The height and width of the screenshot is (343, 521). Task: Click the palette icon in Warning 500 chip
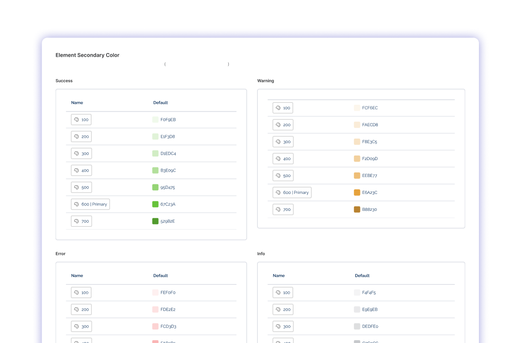[x=278, y=176]
